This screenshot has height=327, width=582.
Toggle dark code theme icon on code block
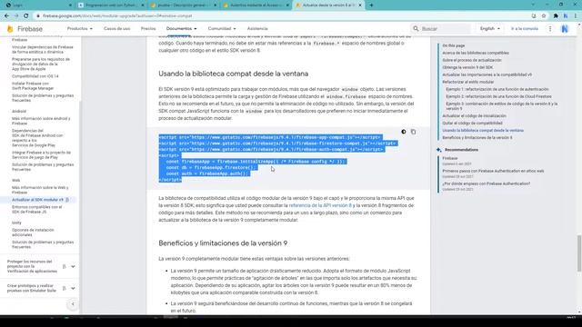[x=404, y=132]
